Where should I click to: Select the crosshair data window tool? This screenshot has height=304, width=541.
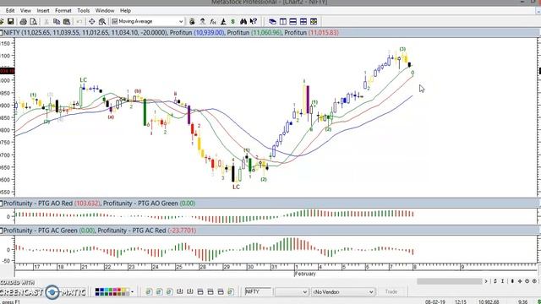(x=92, y=21)
